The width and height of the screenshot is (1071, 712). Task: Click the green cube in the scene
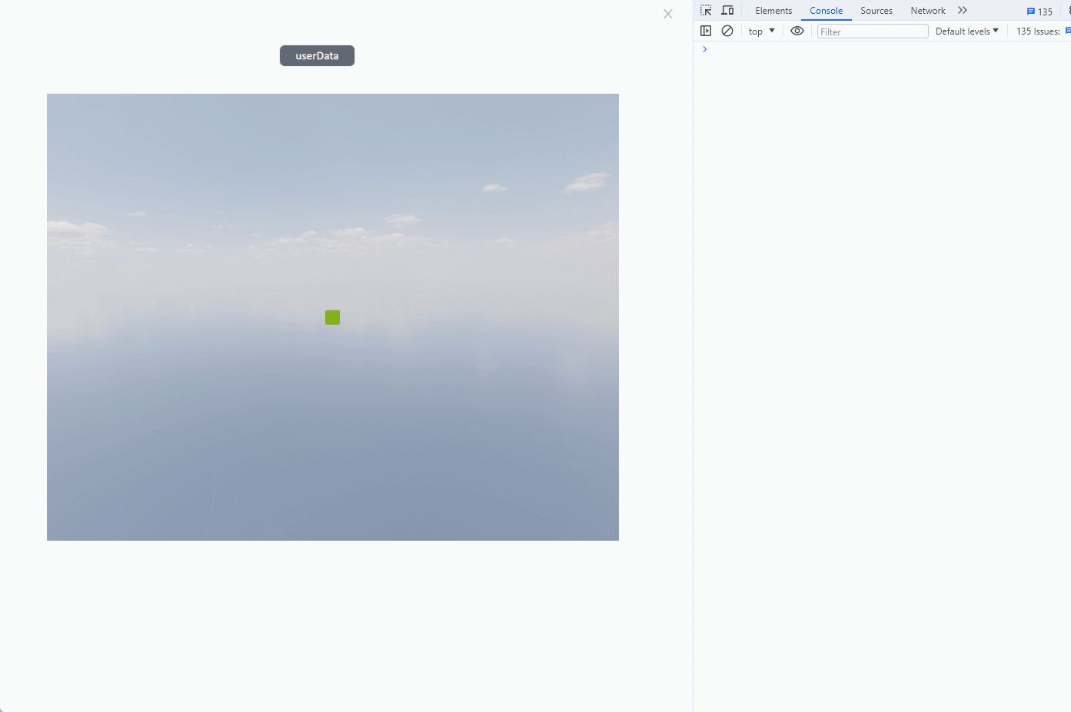click(332, 317)
